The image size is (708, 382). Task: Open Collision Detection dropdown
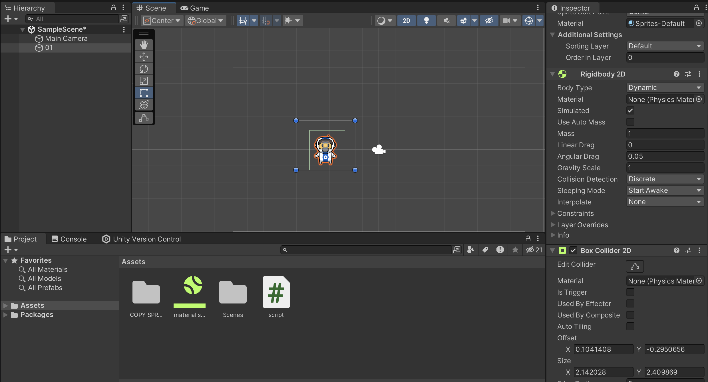[x=665, y=179]
